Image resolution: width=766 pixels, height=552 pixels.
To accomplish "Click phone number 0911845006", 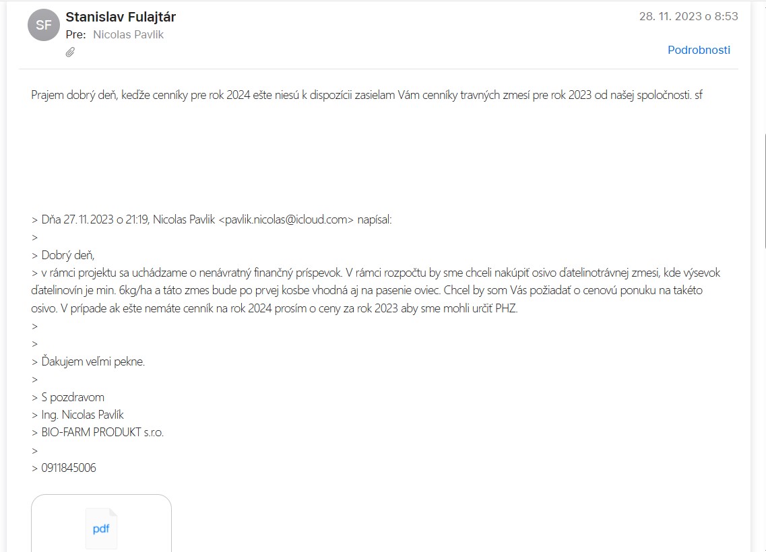I will (69, 468).
